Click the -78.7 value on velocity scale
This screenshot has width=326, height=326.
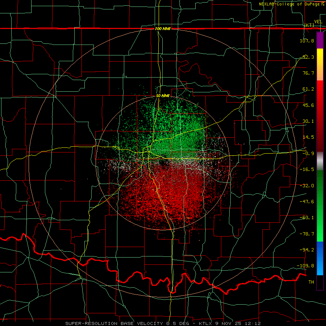[x=307, y=234]
